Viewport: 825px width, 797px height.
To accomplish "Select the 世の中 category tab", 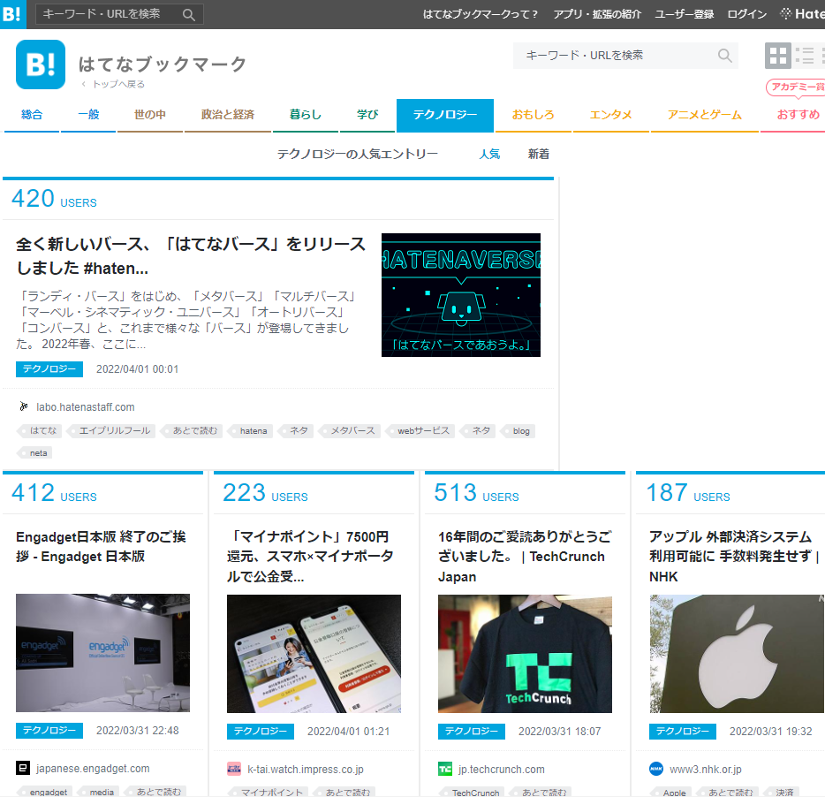I will coord(150,115).
